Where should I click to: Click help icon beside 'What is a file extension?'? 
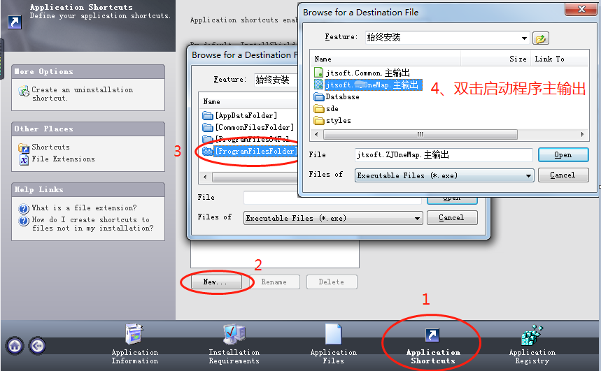(24, 208)
